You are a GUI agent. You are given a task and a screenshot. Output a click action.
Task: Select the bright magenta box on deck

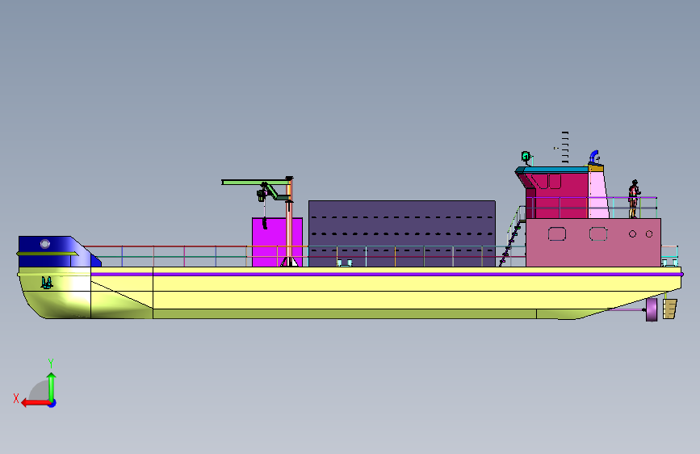(x=271, y=242)
